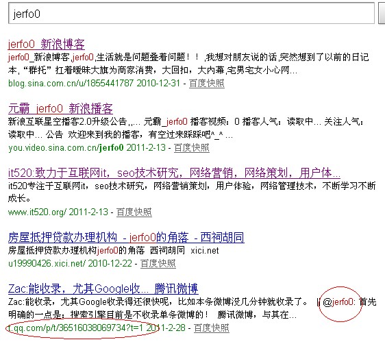Image resolution: width=385 pixels, height=344 pixels.
Task: Click the circled @jerfo0 mention
Action: pyautogui.click(x=339, y=302)
